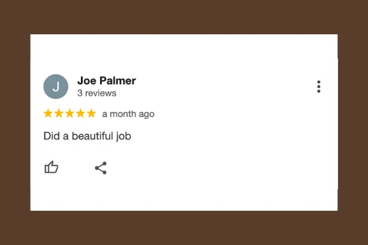Image resolution: width=368 pixels, height=245 pixels.
Task: Select the fifth rating star
Action: pos(91,113)
